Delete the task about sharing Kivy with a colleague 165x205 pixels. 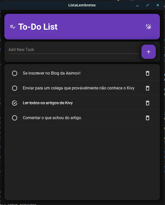coord(148,88)
